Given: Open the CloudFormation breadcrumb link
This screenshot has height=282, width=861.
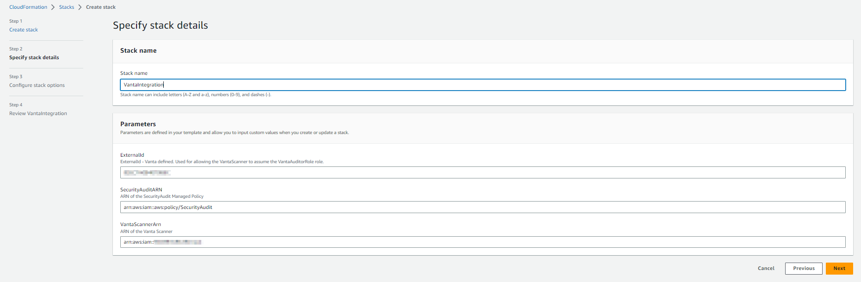Looking at the screenshot, I should point(28,7).
